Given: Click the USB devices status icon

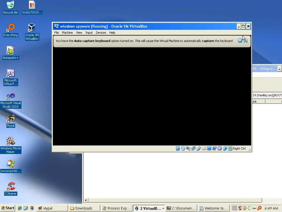Looking at the screenshot, I should [x=199, y=148].
